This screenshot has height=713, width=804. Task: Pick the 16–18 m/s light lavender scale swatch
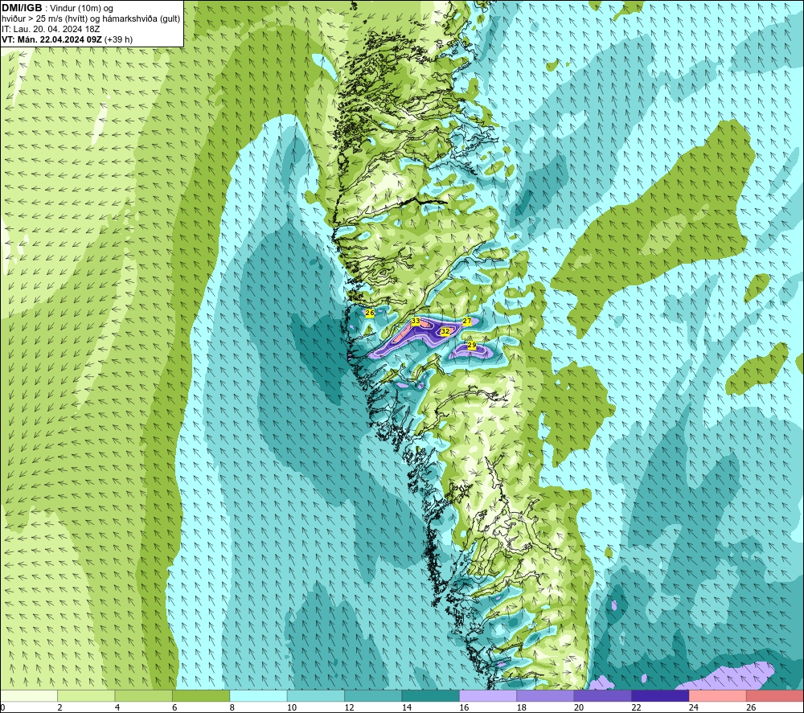click(488, 695)
